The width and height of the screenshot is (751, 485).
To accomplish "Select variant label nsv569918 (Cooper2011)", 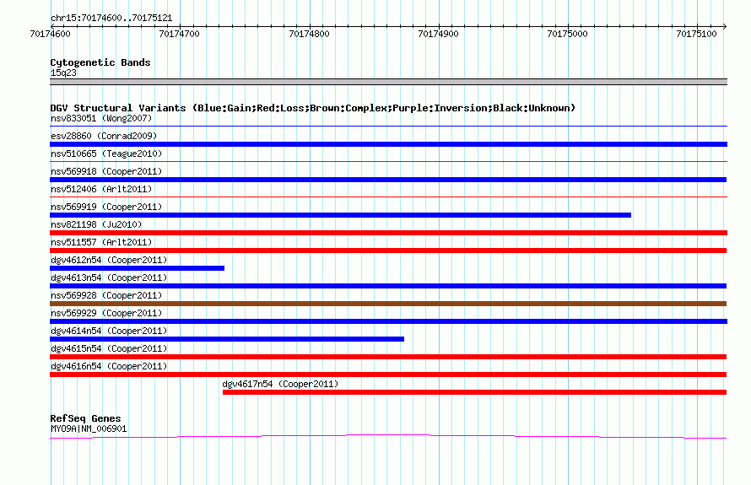I will (106, 171).
